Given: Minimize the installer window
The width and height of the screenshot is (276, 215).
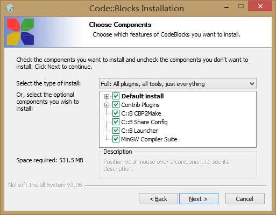Looking at the screenshot, I should point(227,8).
